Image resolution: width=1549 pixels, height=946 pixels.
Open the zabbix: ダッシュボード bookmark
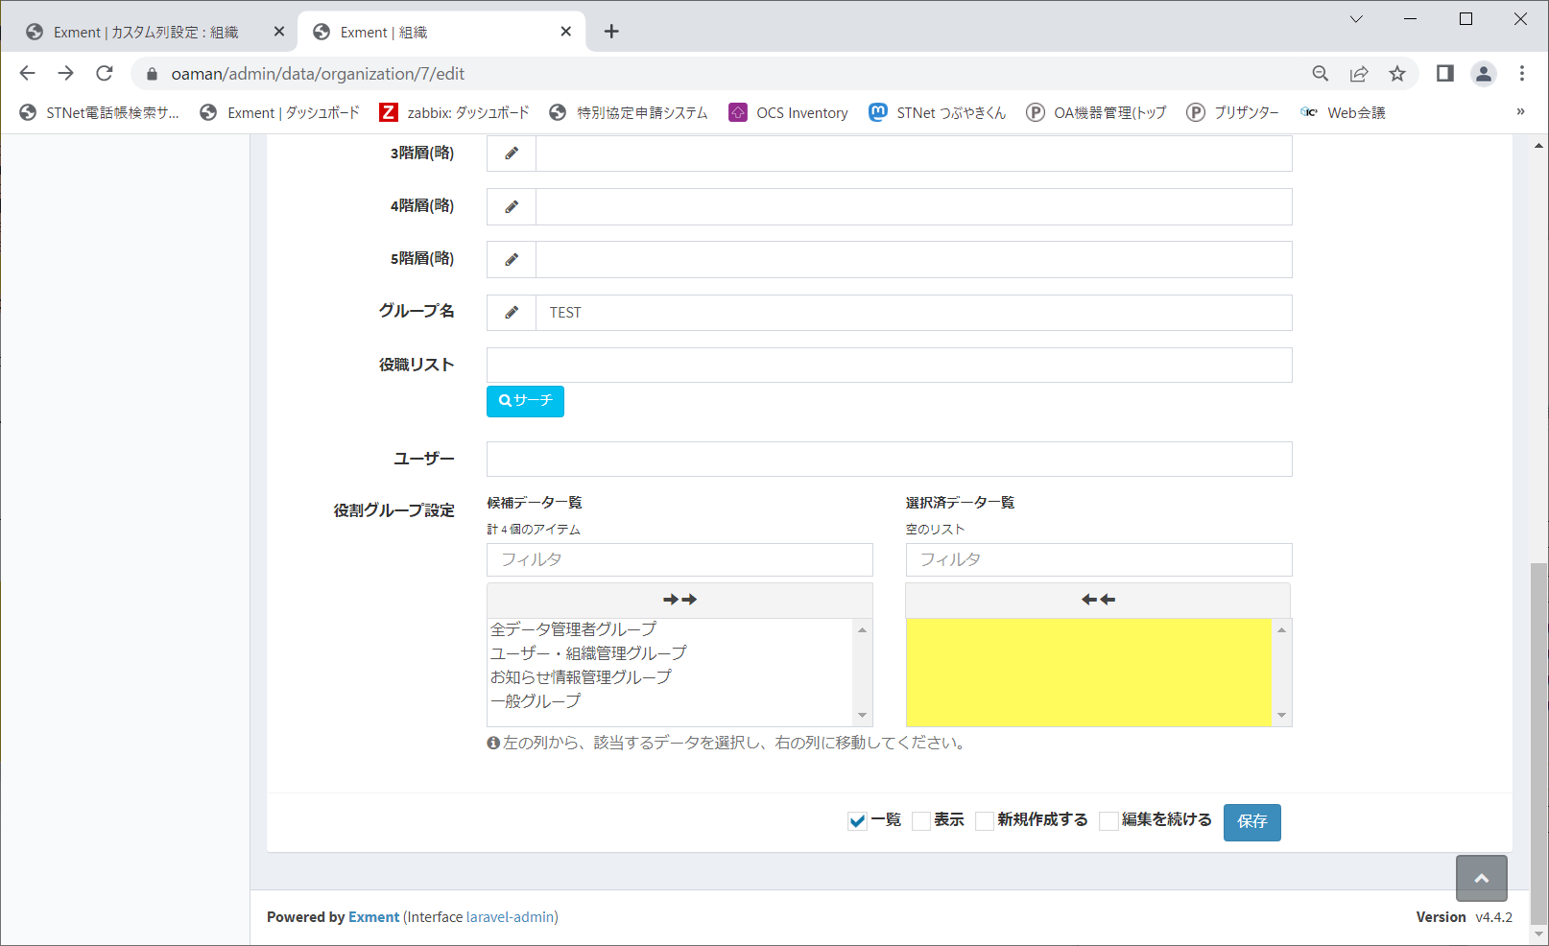click(455, 112)
